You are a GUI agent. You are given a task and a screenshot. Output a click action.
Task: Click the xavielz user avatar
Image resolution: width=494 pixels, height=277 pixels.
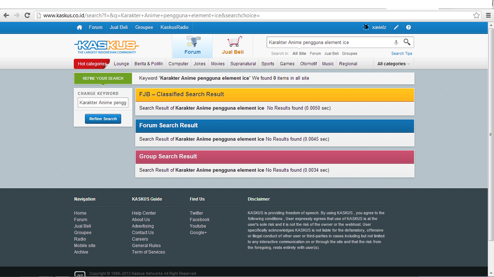[x=366, y=27]
